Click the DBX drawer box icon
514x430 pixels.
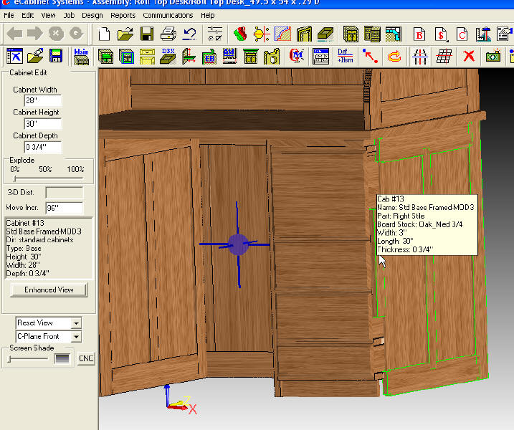pyautogui.click(x=168, y=55)
